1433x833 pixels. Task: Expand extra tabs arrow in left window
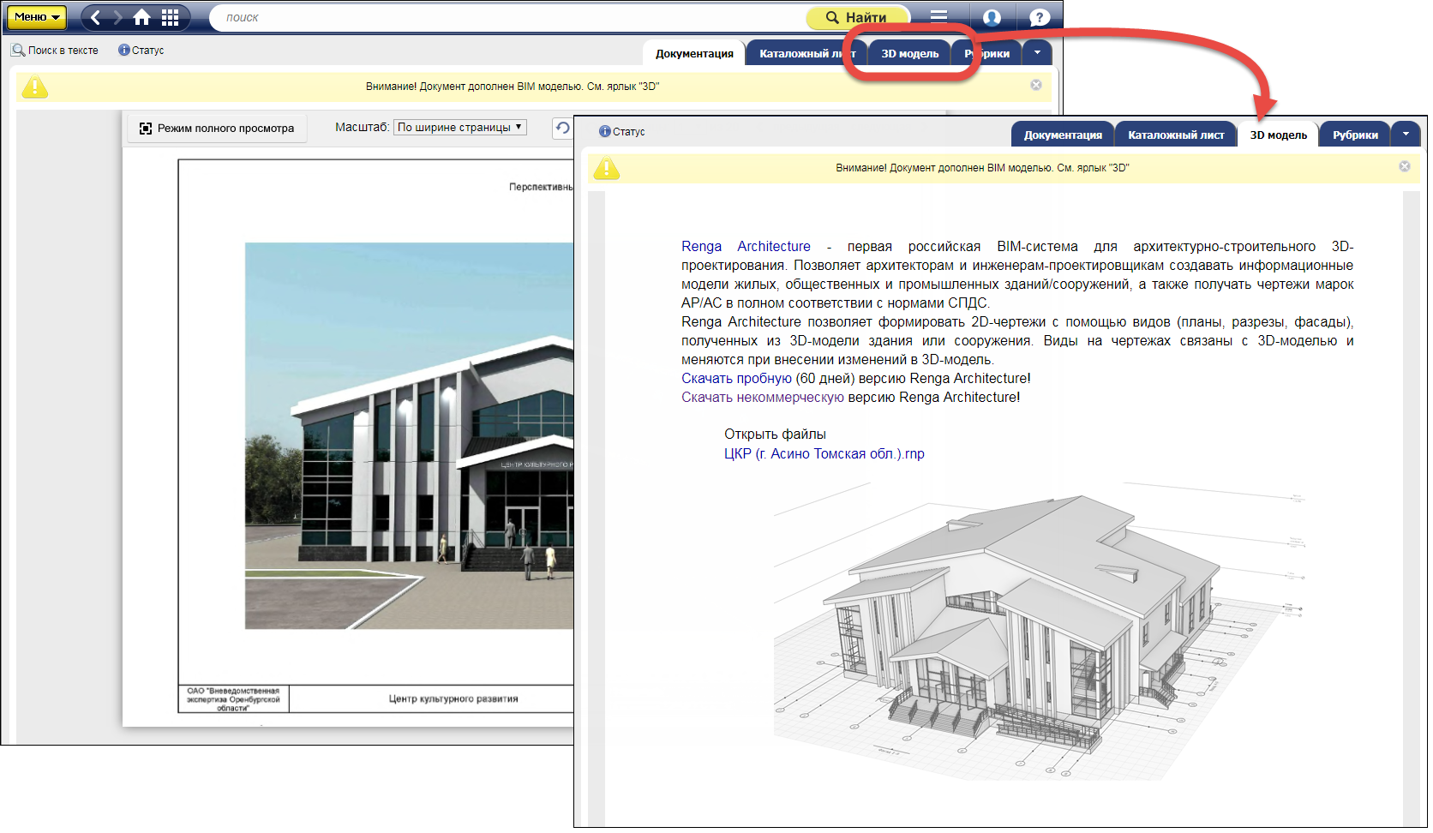click(x=1037, y=53)
